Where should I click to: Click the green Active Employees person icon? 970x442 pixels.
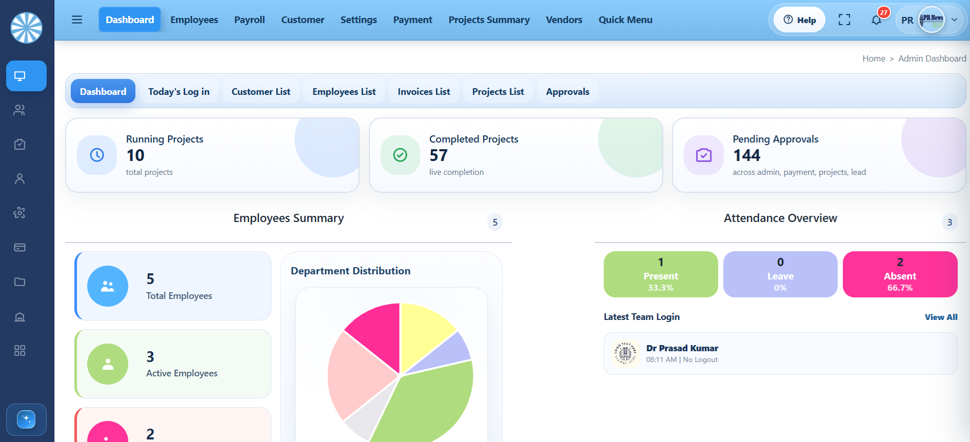pos(108,364)
